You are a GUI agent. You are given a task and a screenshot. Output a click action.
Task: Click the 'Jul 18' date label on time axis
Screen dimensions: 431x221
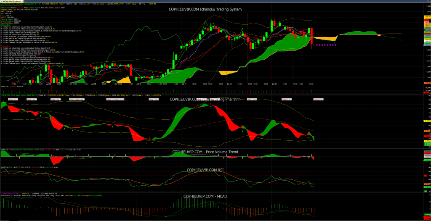(x=229, y=84)
